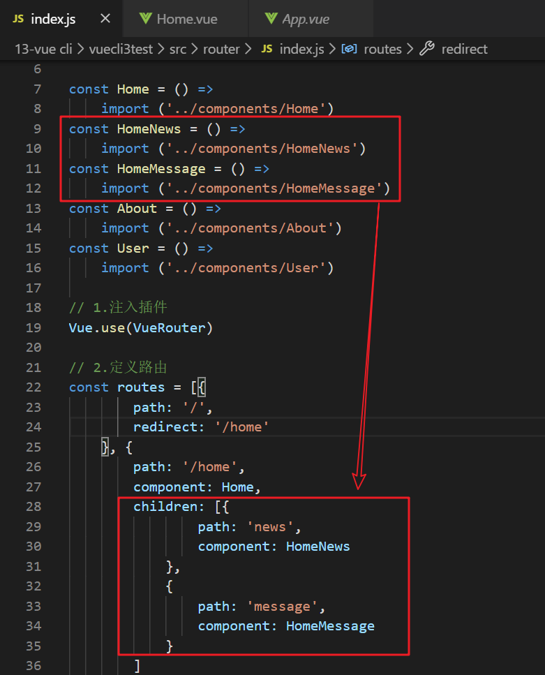The image size is (545, 675).
Task: Click 'component: HomeNews' on line 30
Action: (x=274, y=547)
